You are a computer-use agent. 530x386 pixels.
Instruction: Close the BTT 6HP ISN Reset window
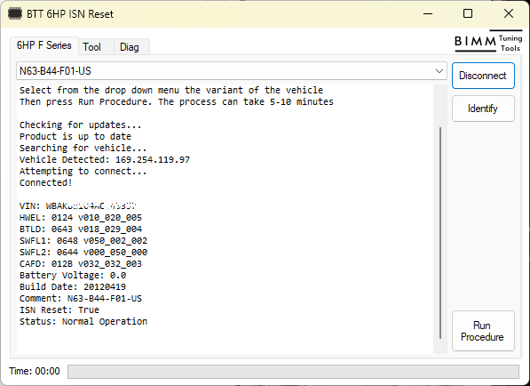click(x=509, y=14)
